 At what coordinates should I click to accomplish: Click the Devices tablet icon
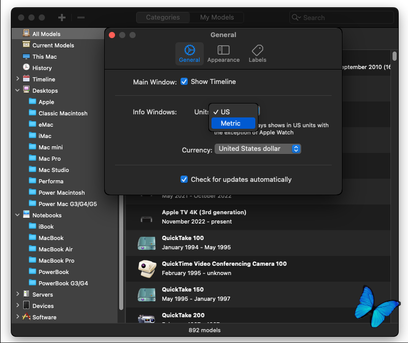coord(26,305)
